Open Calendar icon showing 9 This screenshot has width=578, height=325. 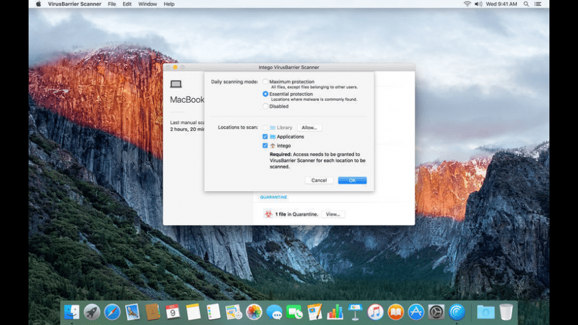coord(173,312)
